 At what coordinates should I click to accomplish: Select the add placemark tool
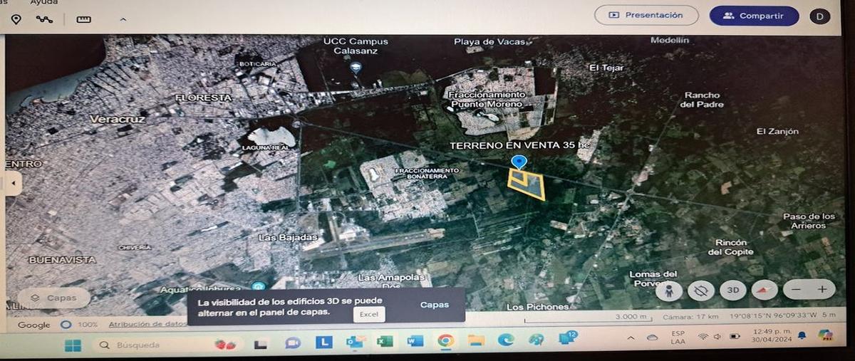tap(16, 19)
